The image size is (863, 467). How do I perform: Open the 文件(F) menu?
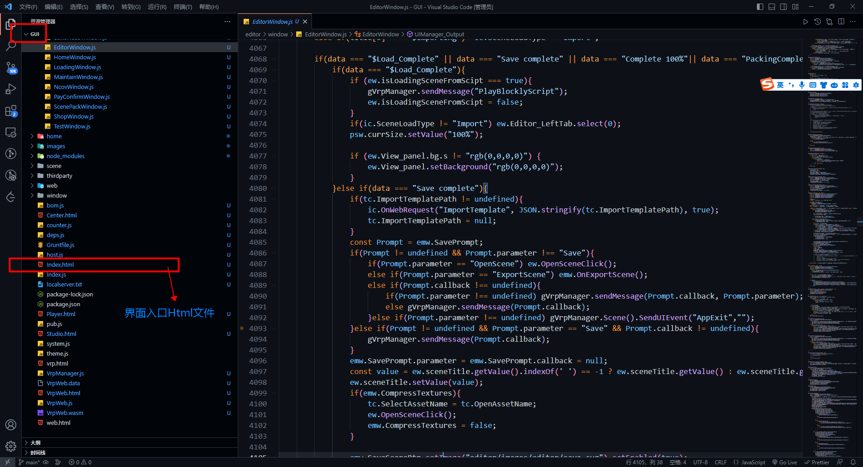28,7
